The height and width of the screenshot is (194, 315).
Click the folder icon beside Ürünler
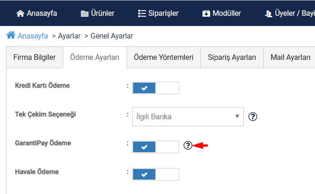(85, 13)
